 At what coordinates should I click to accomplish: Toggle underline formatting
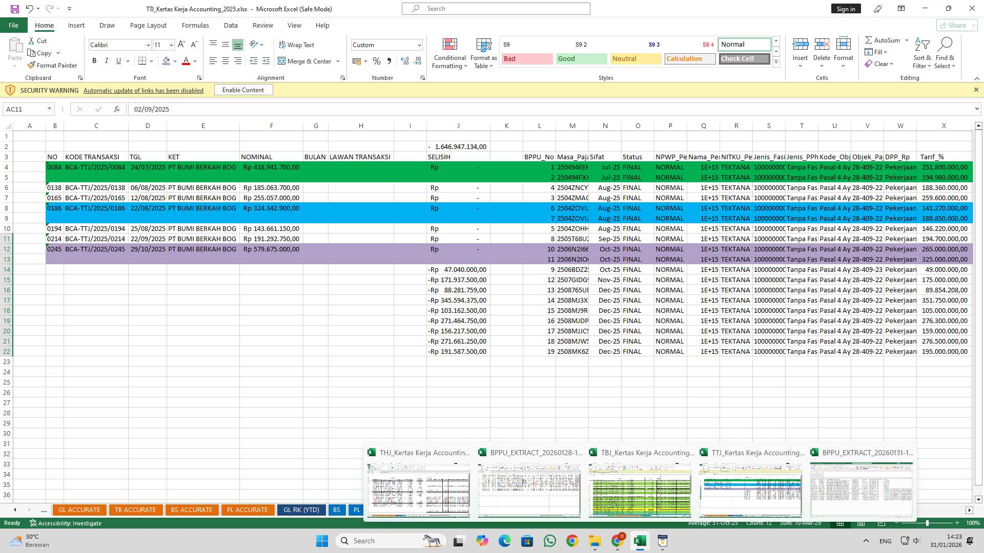coord(118,61)
